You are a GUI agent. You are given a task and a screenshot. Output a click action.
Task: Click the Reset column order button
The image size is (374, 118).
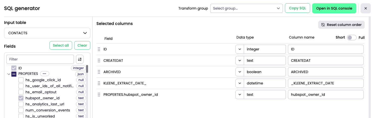tap(341, 25)
